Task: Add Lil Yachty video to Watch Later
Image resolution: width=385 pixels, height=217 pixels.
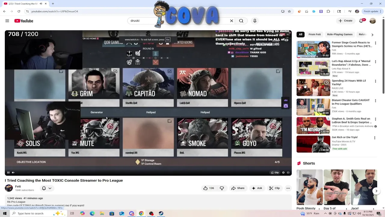Action: 326,83
